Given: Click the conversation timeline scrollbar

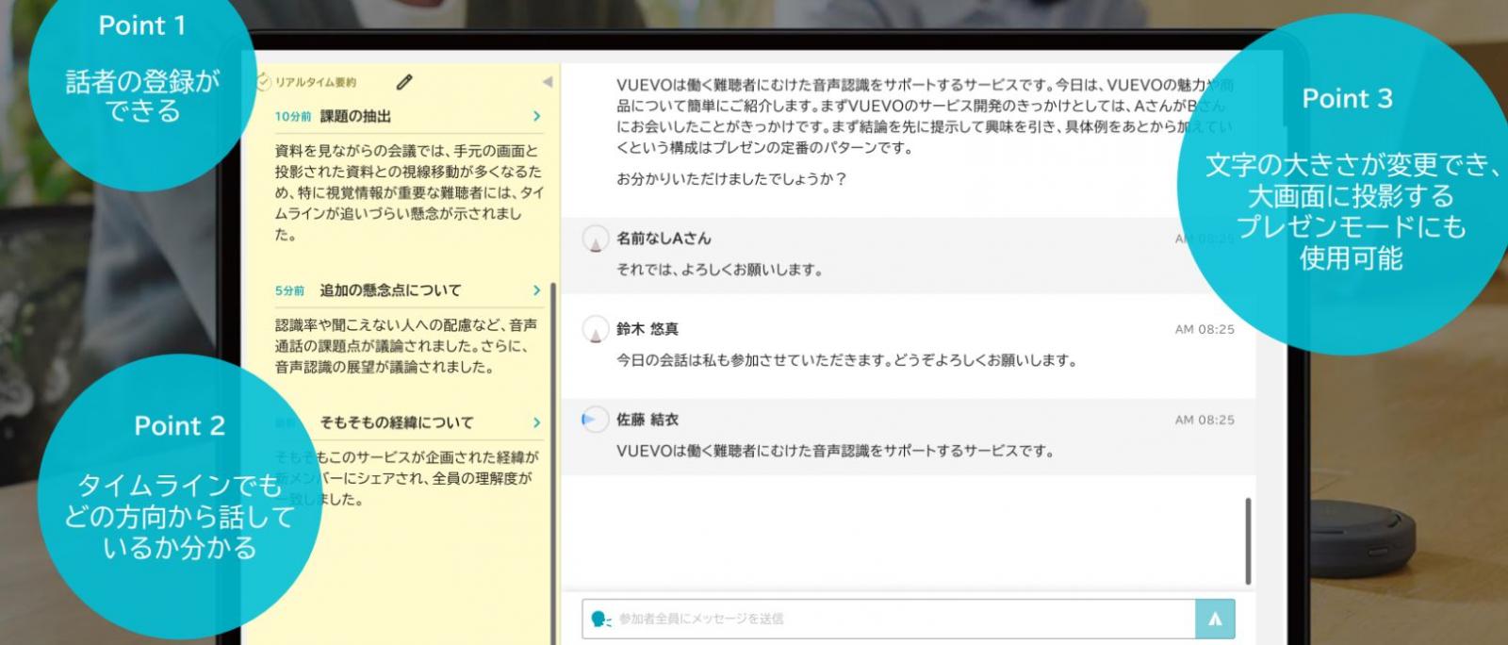Looking at the screenshot, I should click(1248, 541).
